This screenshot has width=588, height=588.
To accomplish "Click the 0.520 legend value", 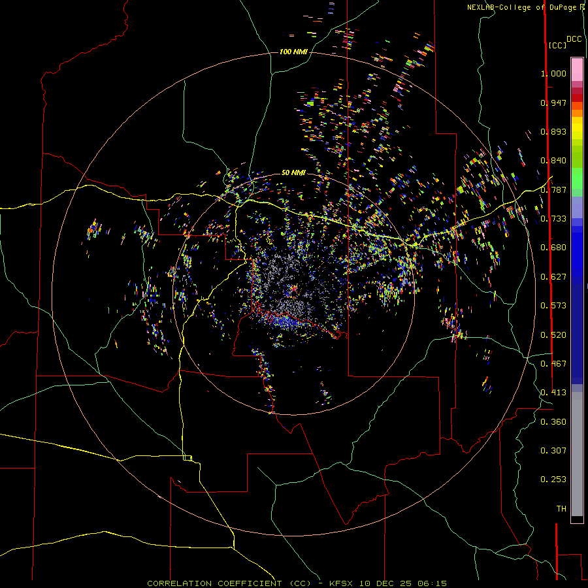I will [553, 335].
